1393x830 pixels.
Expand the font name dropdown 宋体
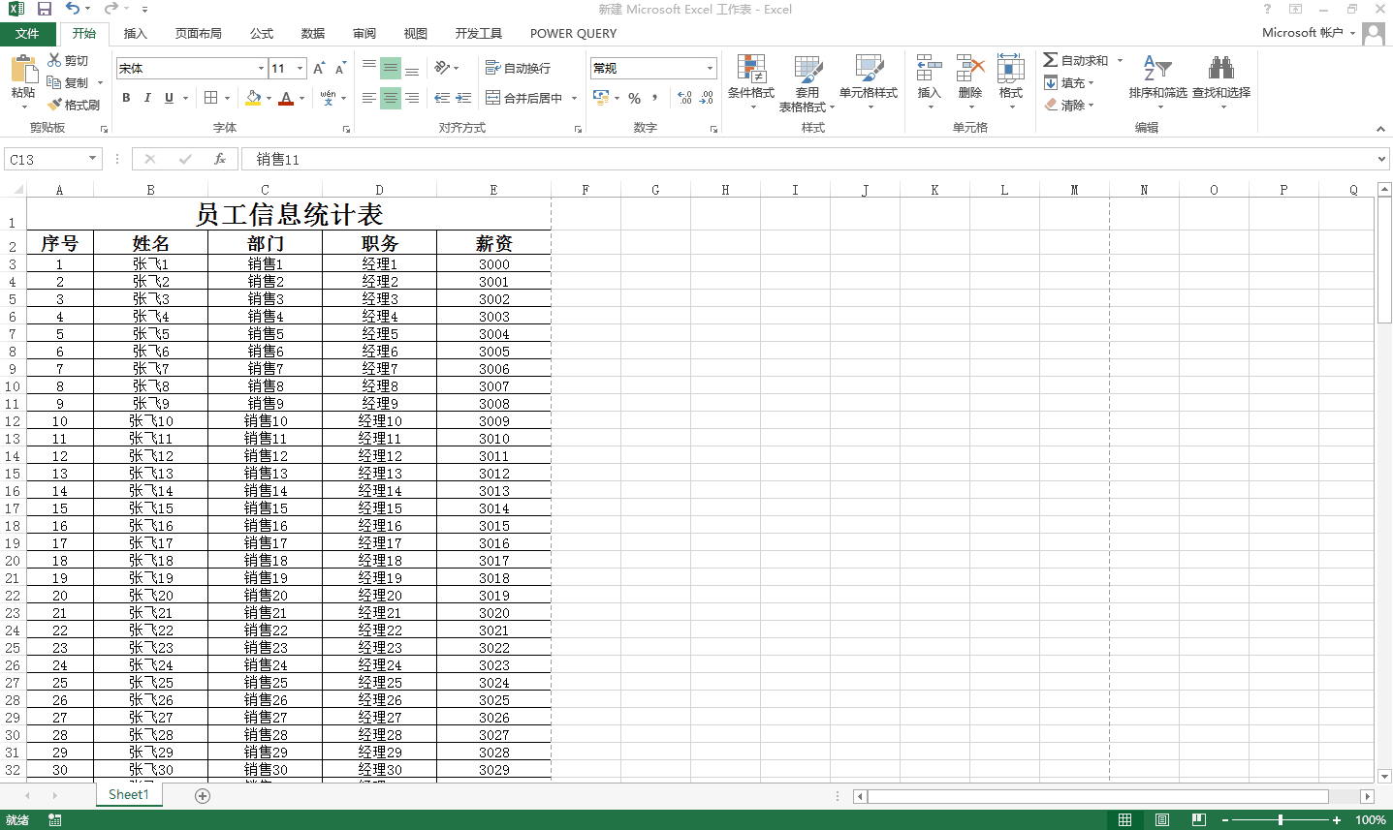click(261, 68)
